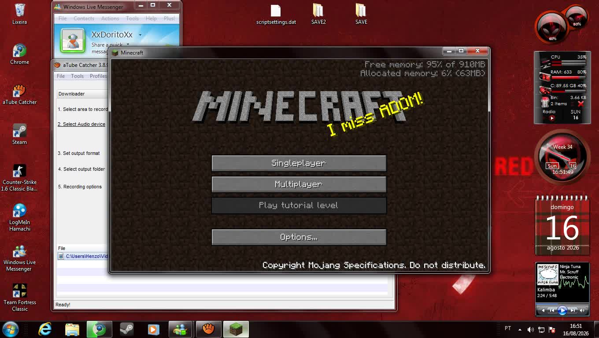Play or pause in media player gadget
The height and width of the screenshot is (338, 599).
[562, 310]
